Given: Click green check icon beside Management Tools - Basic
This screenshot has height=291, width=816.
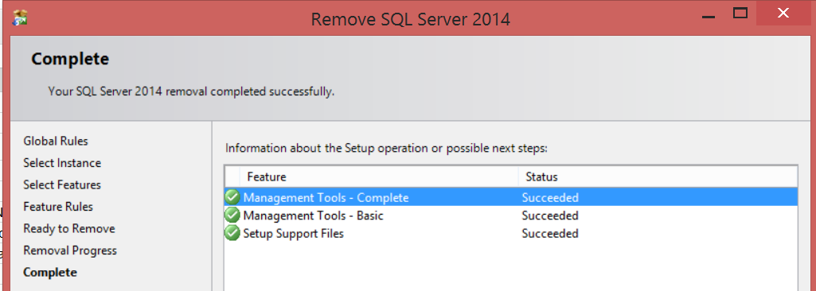Looking at the screenshot, I should (232, 215).
